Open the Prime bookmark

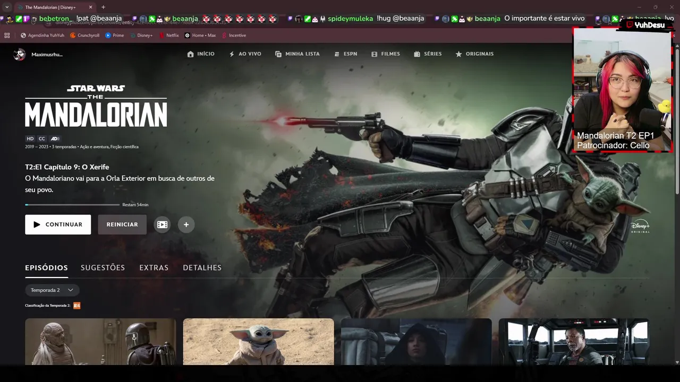tap(114, 36)
